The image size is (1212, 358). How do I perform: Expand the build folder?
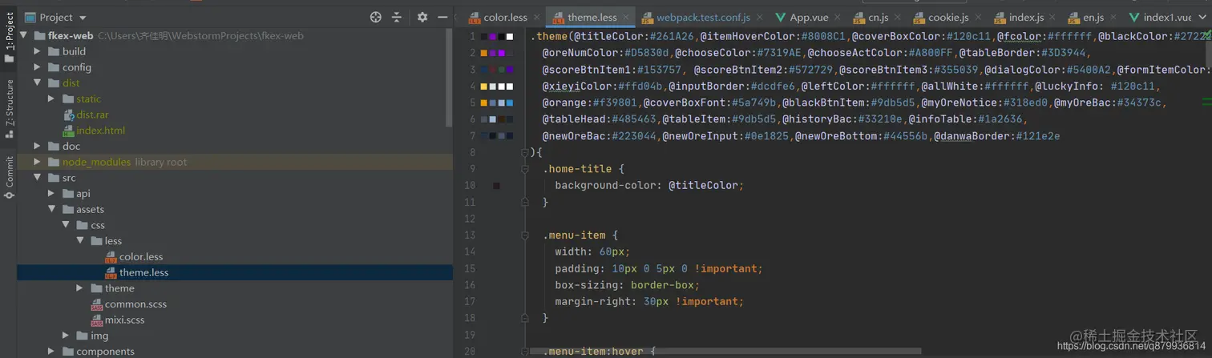(37, 51)
